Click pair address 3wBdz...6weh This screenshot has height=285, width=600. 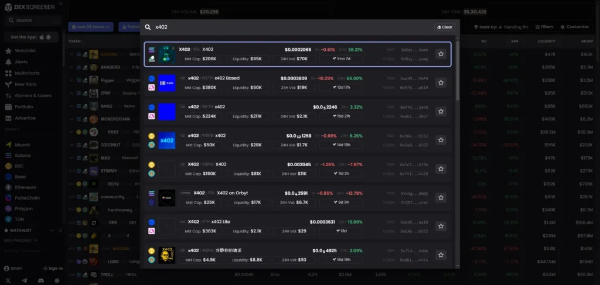414,50
